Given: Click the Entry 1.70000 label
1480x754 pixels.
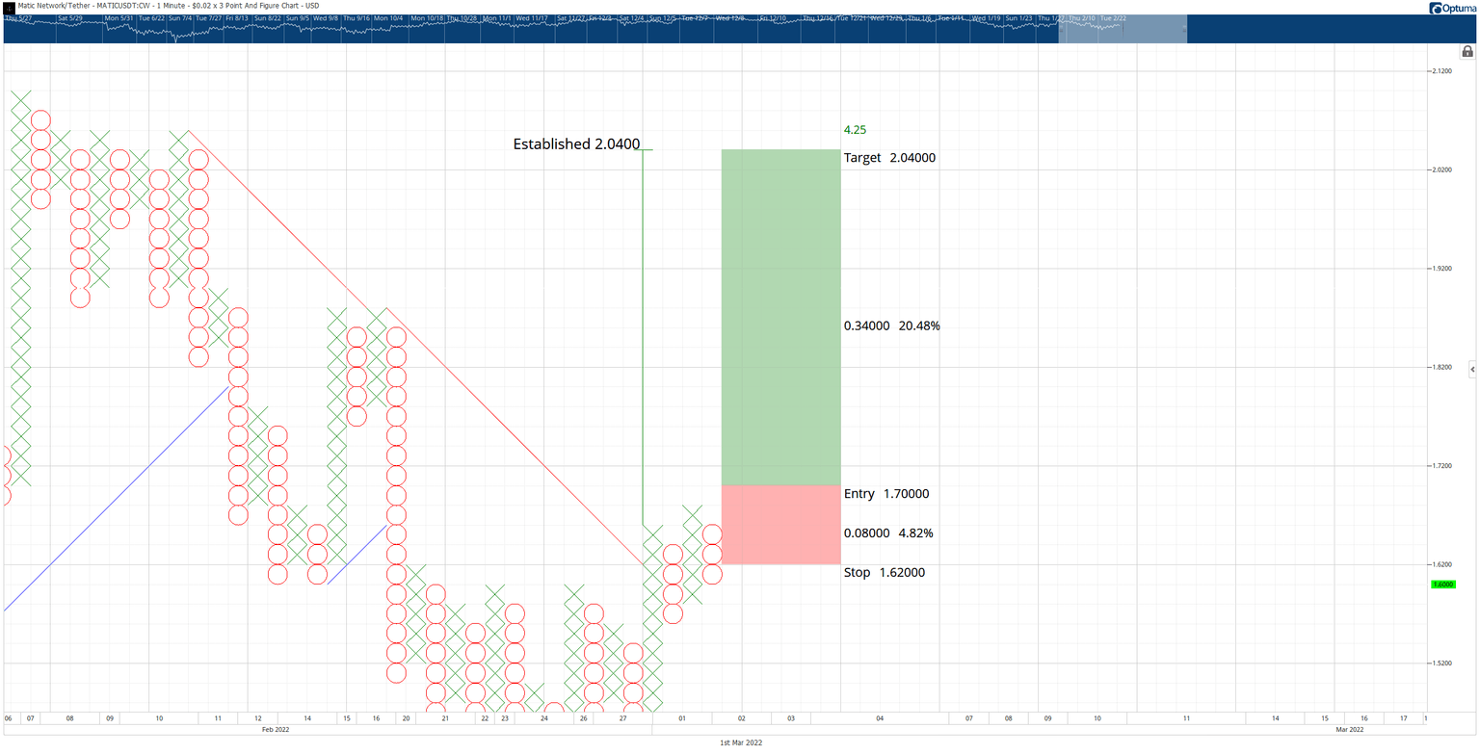Looking at the screenshot, I should point(886,494).
